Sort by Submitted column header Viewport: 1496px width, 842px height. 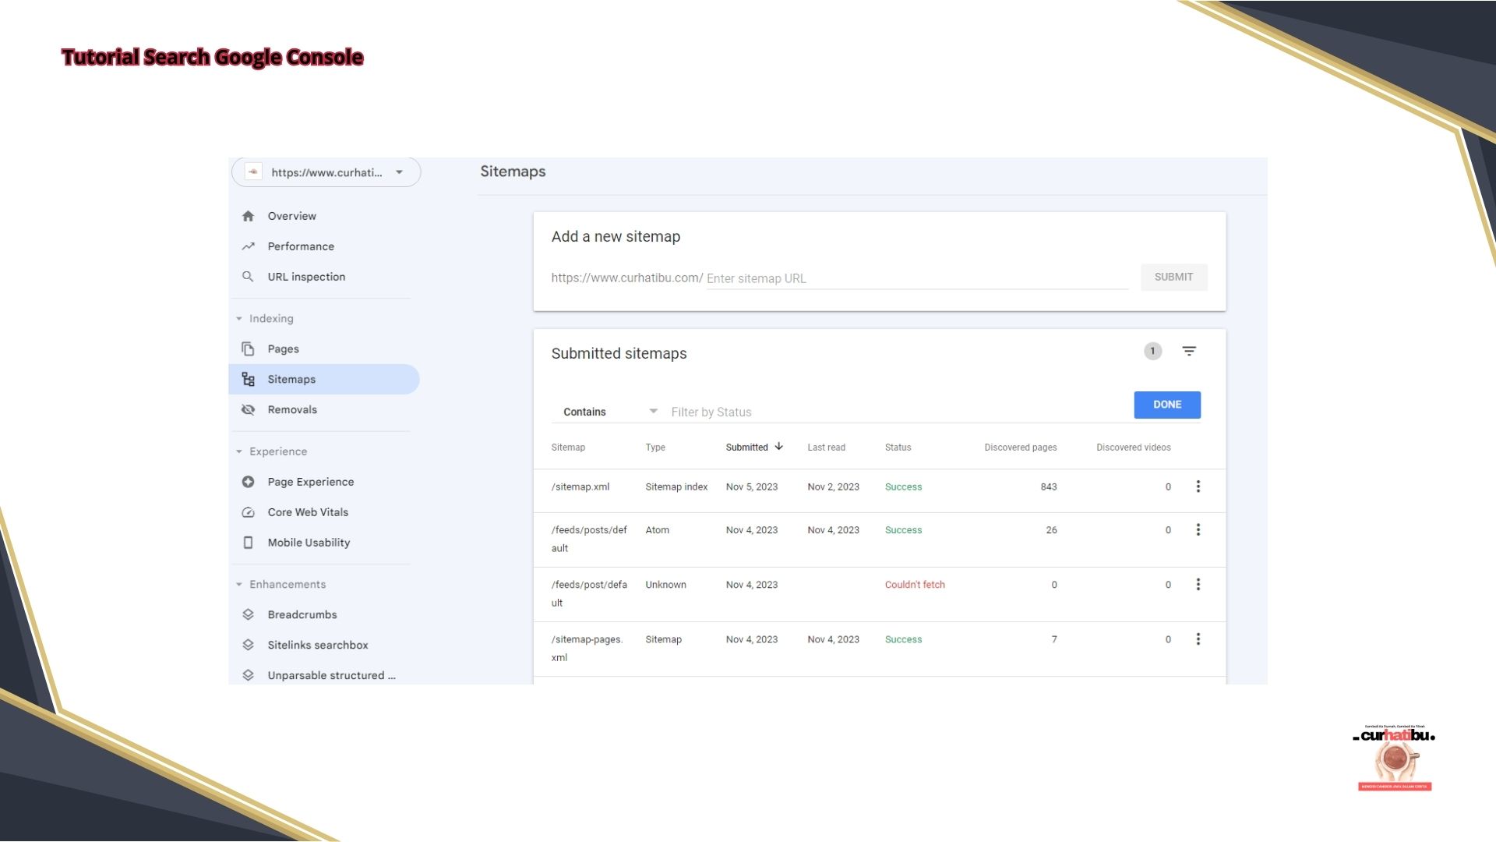pos(746,448)
